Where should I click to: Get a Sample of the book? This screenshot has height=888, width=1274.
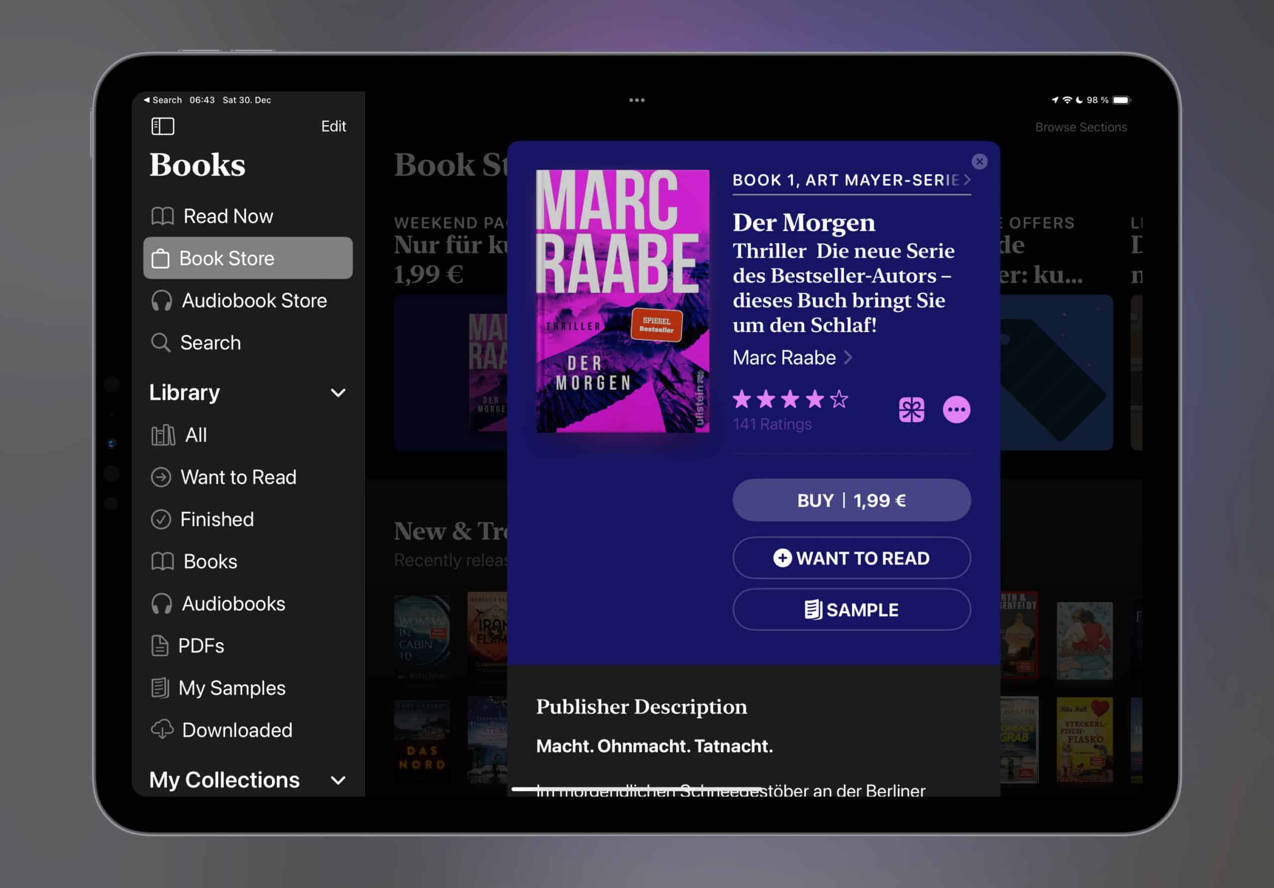click(x=851, y=609)
